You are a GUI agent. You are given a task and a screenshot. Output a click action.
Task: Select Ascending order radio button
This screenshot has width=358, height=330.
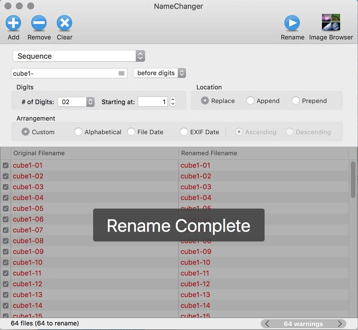click(239, 132)
